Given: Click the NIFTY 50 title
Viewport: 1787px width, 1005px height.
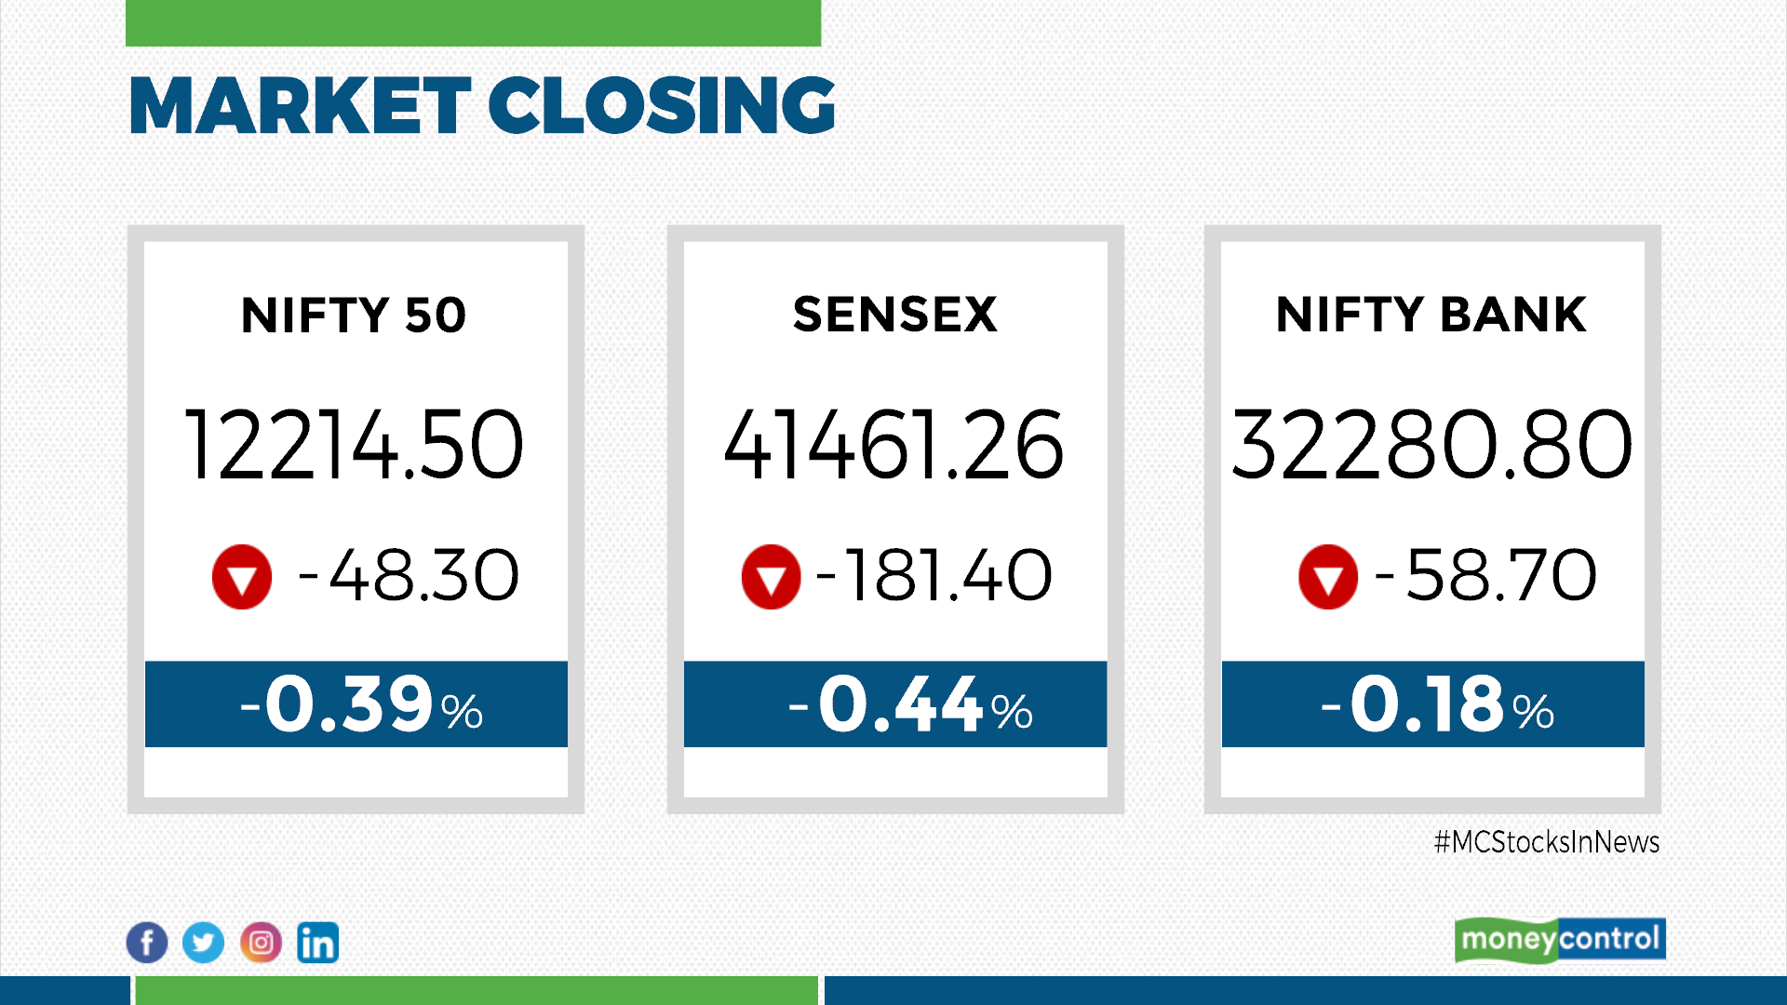Looking at the screenshot, I should [x=354, y=315].
